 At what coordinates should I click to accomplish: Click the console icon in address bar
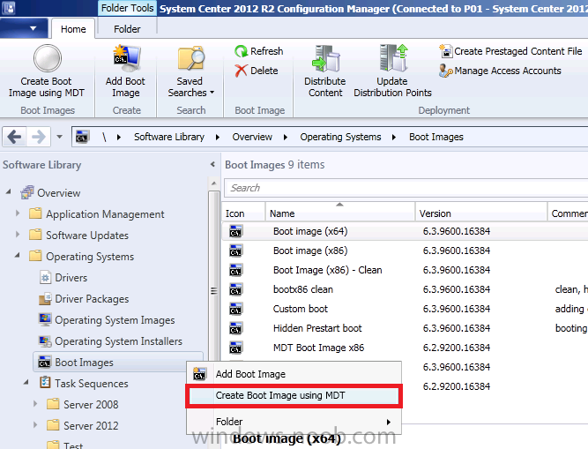point(83,137)
